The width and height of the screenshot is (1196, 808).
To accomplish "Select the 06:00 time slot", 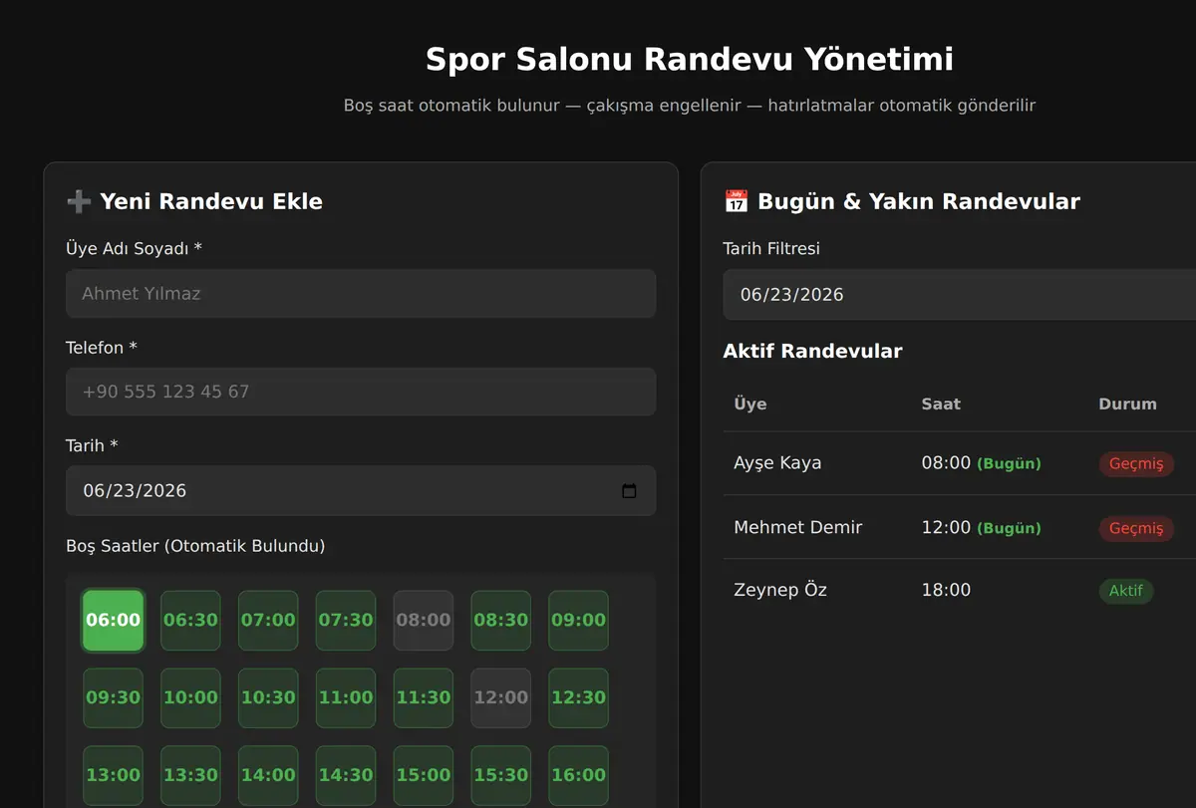I will pos(113,620).
